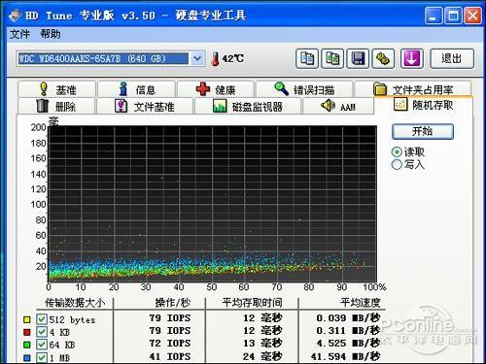This screenshot has height=364, width=486.
Task: Click the red 4 KB color swatch
Action: coord(27,332)
